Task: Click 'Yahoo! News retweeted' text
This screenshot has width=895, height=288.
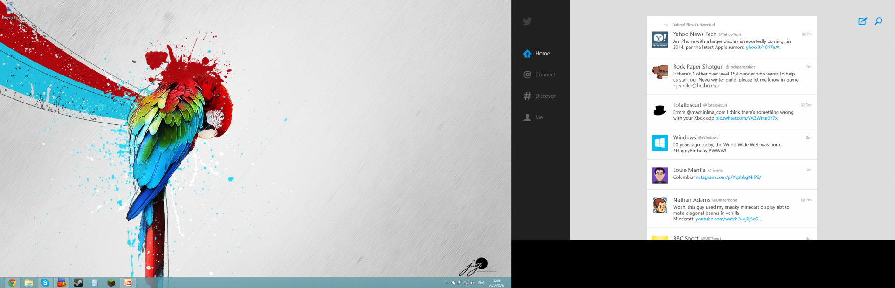Action: [694, 25]
